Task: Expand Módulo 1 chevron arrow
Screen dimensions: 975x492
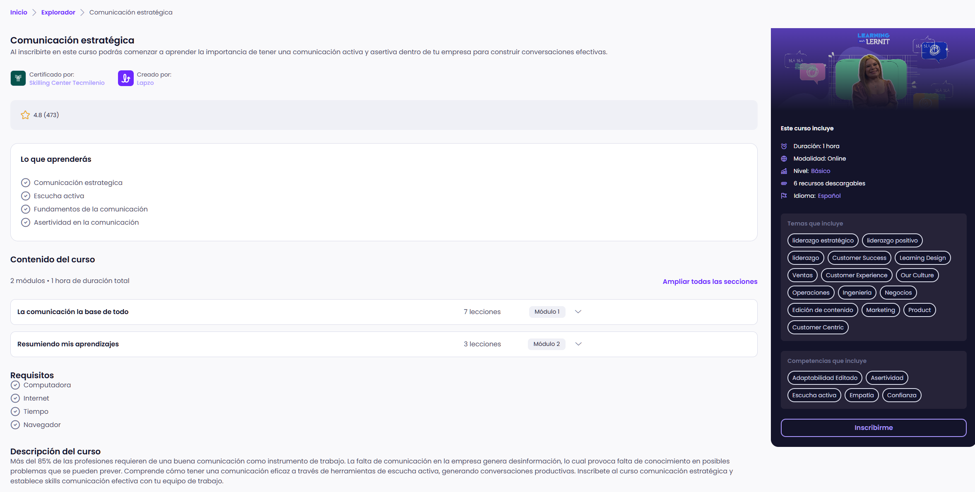Action: pos(578,312)
